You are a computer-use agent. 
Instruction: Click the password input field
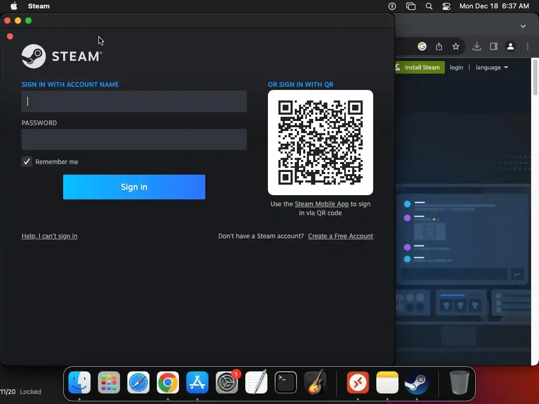(x=134, y=139)
